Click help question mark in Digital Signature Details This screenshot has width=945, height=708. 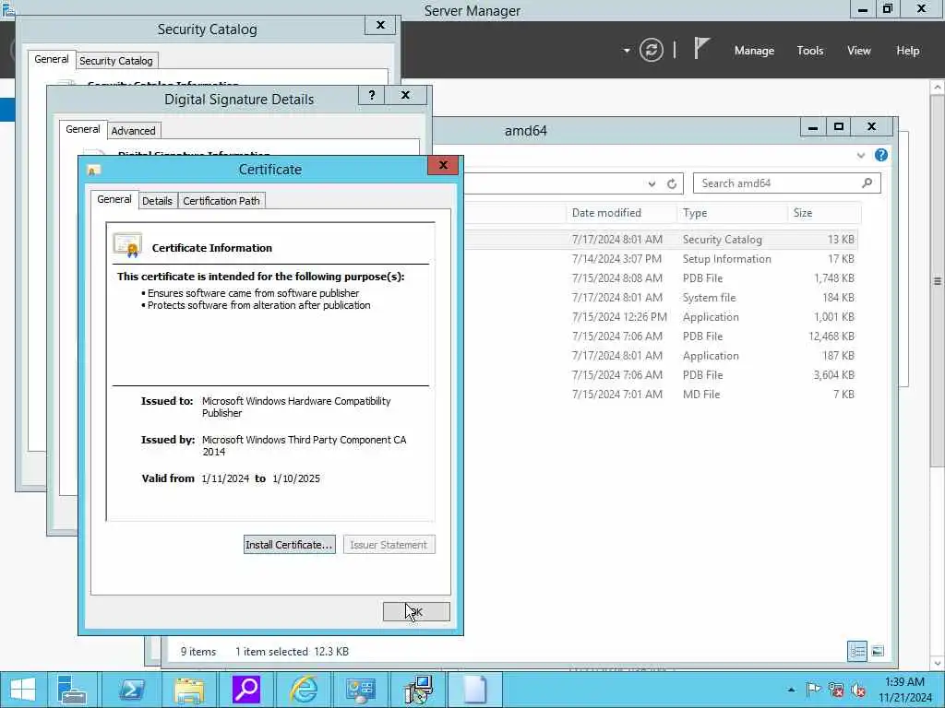372,95
